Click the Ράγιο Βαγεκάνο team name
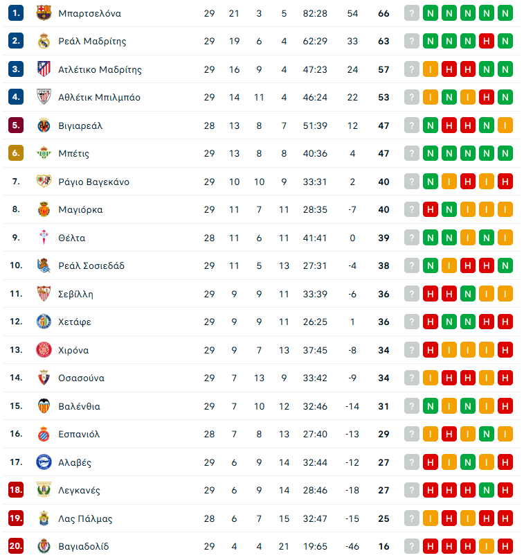This screenshot has height=560, width=524. [x=93, y=182]
